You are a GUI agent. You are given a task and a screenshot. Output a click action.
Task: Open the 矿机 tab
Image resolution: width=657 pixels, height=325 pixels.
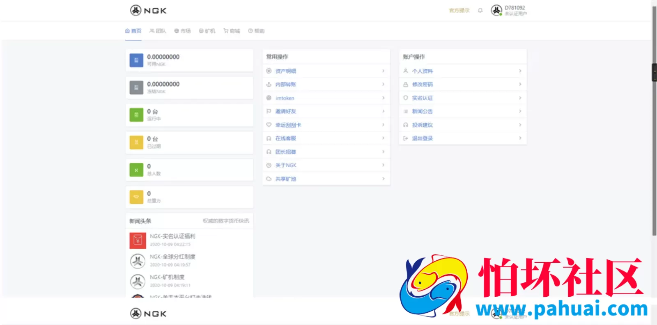point(207,31)
